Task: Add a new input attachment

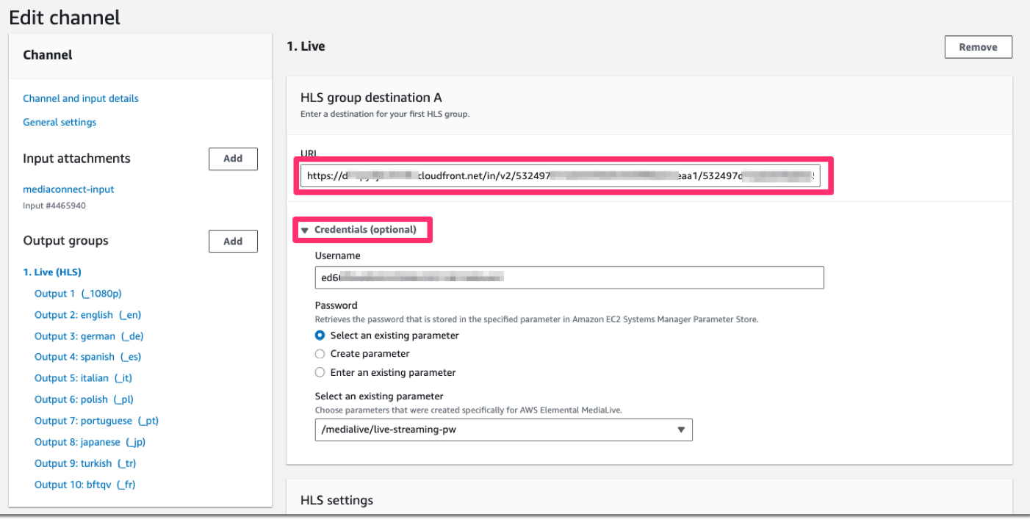Action: (233, 159)
